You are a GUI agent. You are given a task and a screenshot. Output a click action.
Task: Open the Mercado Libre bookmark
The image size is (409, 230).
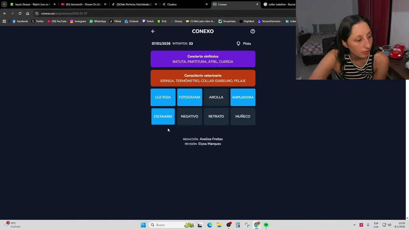[200, 21]
